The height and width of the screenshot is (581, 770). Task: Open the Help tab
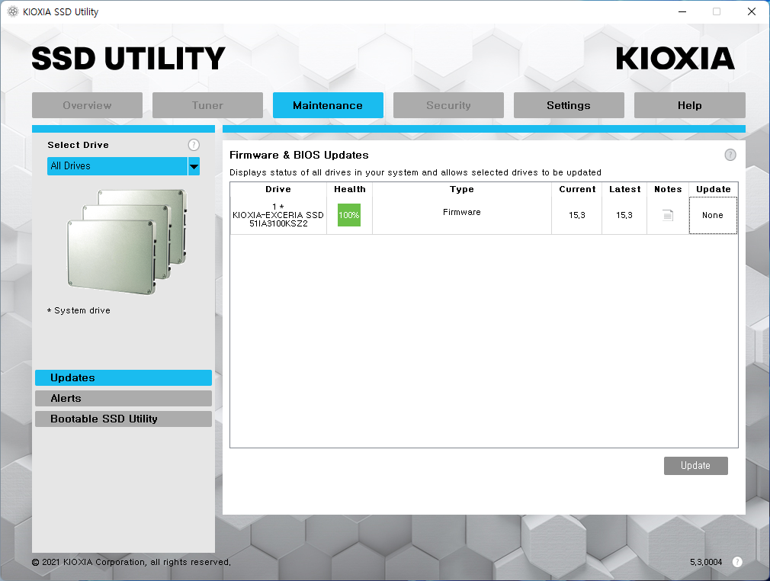tap(689, 105)
